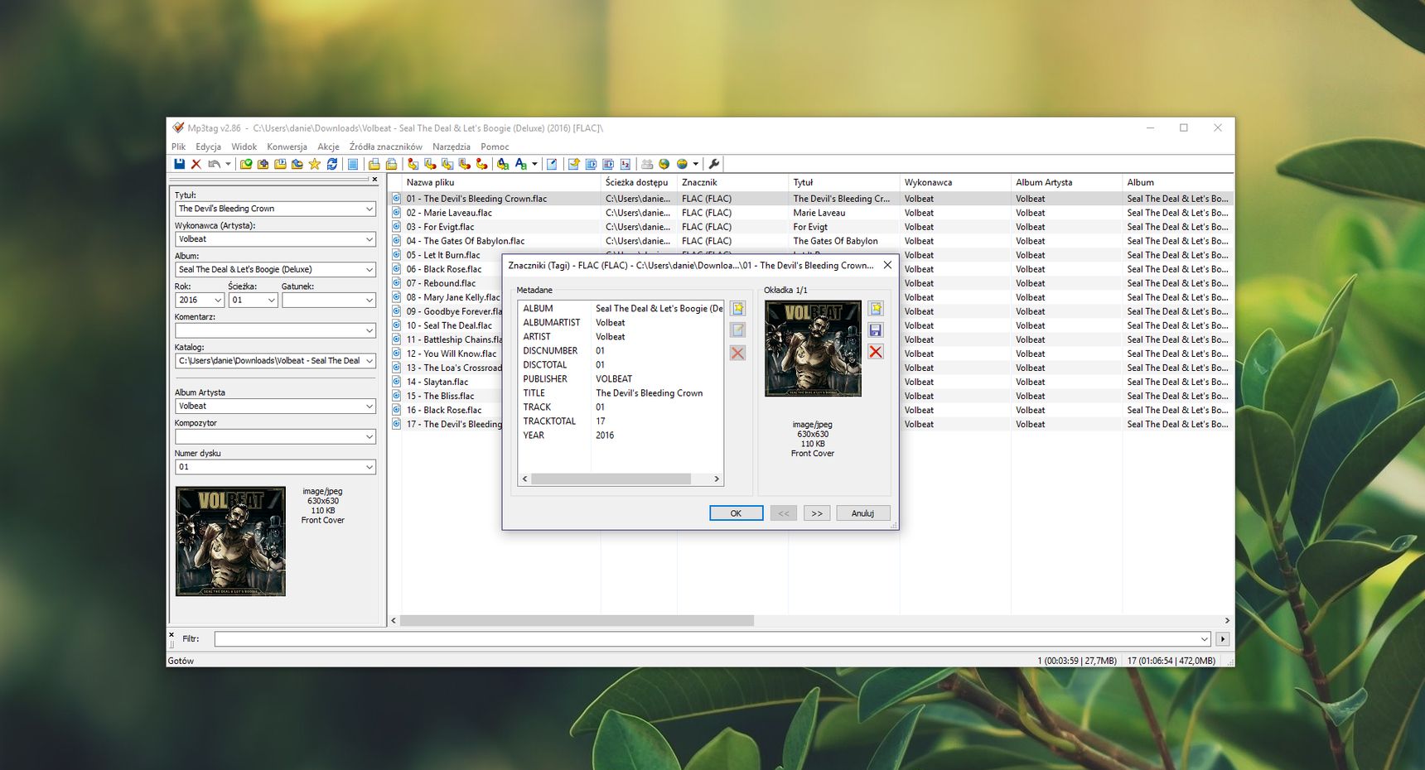The width and height of the screenshot is (1425, 770).
Task: Open the Narzędzia menu
Action: (452, 147)
